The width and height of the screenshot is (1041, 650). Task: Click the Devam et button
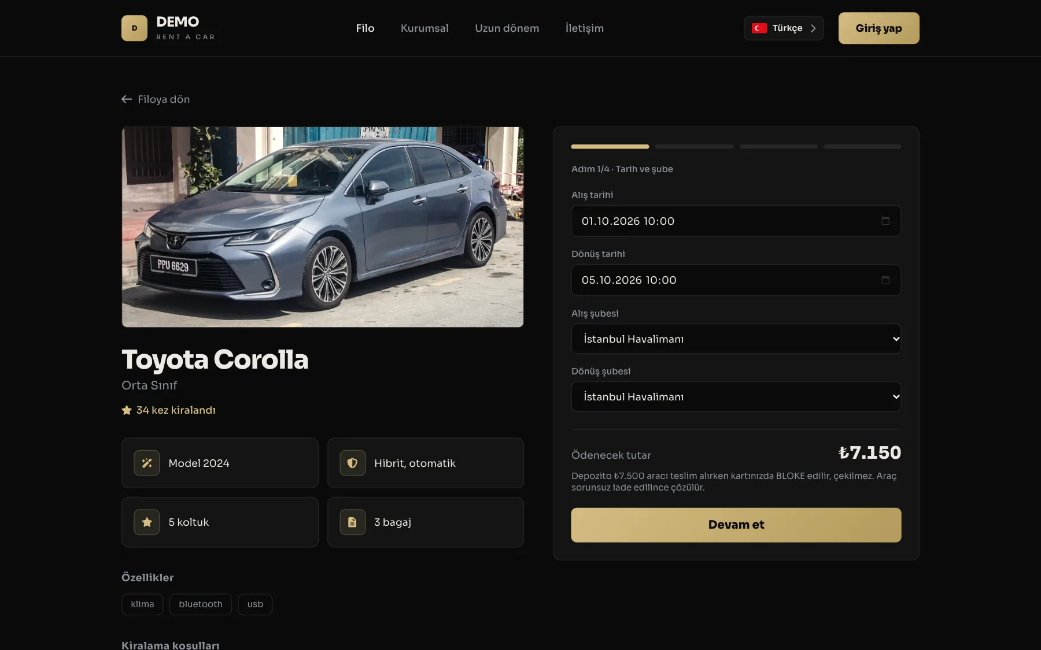pyautogui.click(x=736, y=525)
